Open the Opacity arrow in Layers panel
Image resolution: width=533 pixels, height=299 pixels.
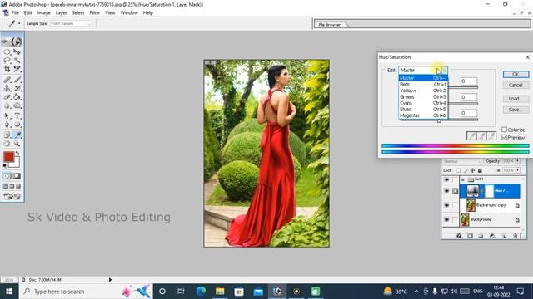(x=518, y=161)
